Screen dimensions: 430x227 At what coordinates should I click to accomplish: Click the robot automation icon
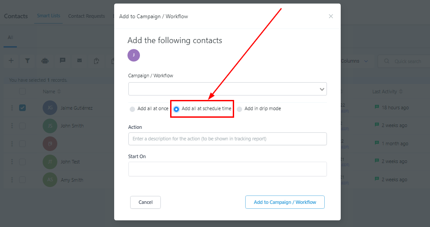[45, 61]
